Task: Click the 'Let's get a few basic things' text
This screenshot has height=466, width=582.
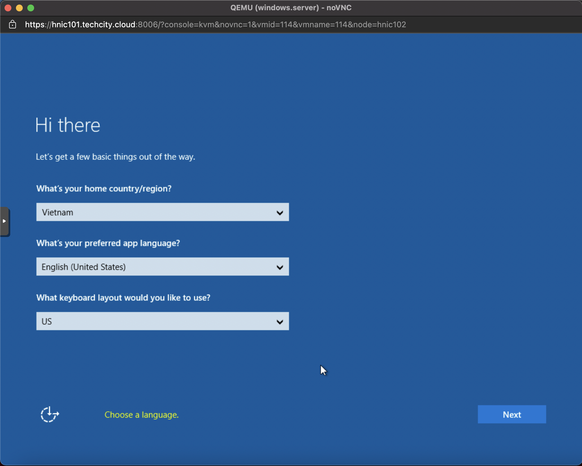Action: pos(115,157)
